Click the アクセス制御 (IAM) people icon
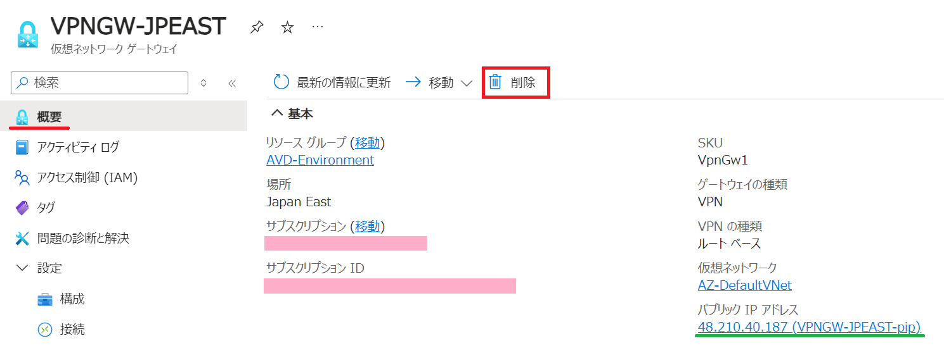944x348 pixels. (x=22, y=178)
